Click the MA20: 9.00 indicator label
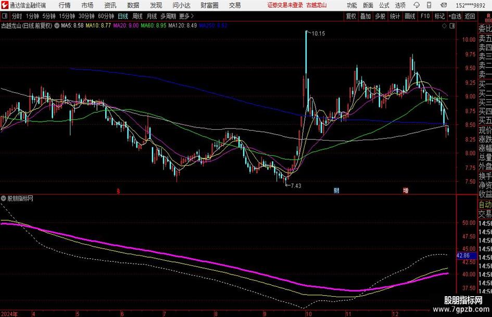 coord(126,26)
